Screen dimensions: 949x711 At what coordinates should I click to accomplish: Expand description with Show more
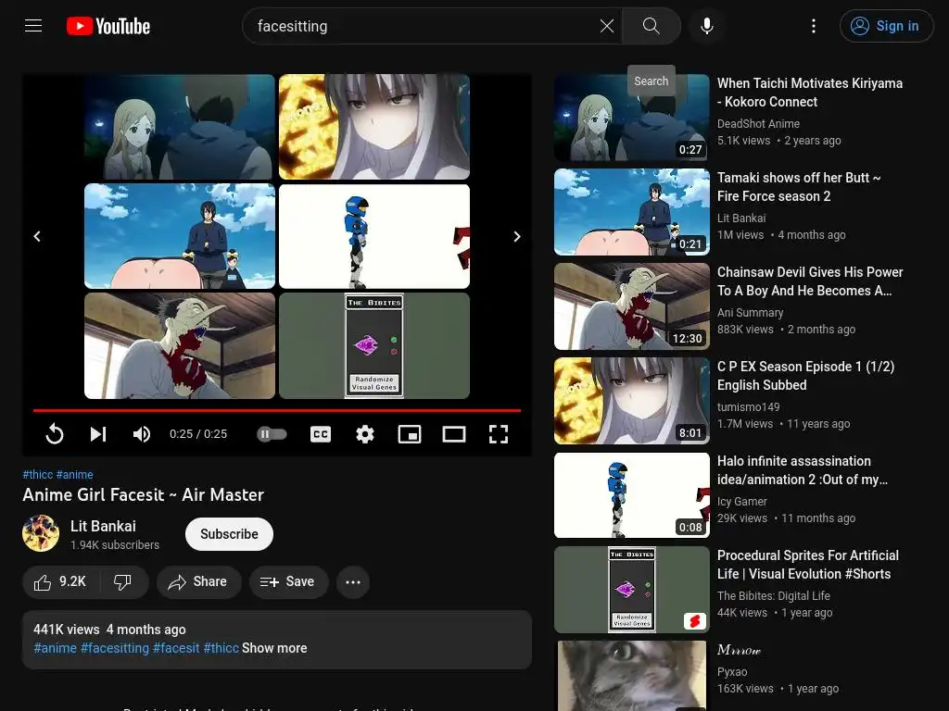274,648
